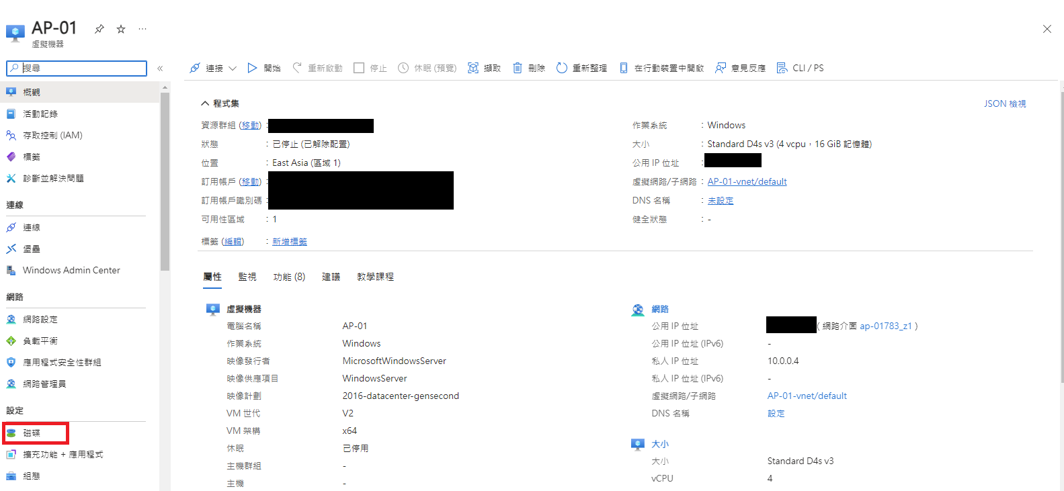Viewport: 1064px width, 491px height.
Task: Click the 開始 (Start) play icon
Action: [252, 68]
